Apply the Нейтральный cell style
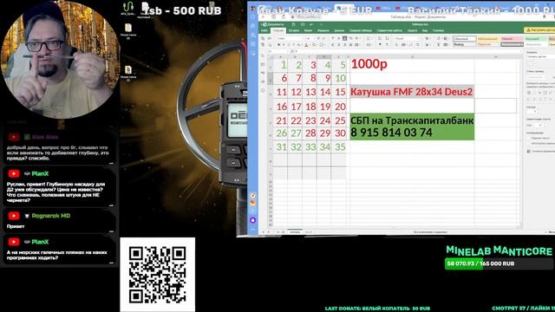This screenshot has width=555, height=312. click(x=488, y=38)
